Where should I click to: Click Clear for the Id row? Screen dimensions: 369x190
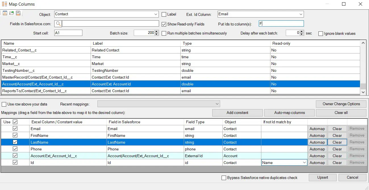337,163
